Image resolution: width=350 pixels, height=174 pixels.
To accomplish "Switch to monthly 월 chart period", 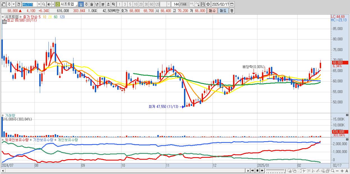I will click(x=91, y=4).
